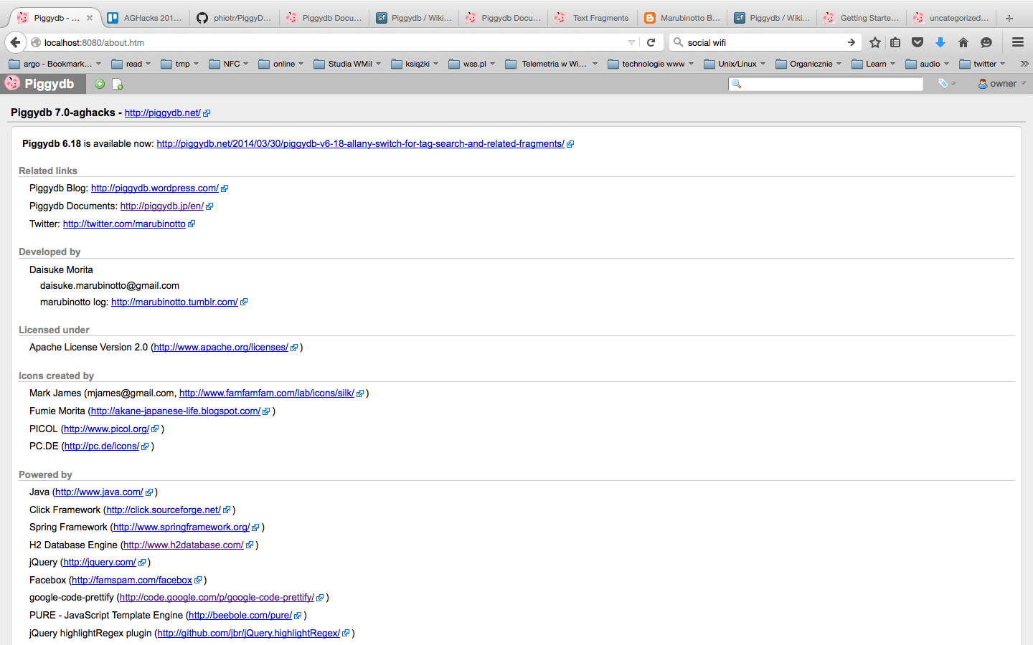Switch to the AGHacks 201... tab

click(145, 18)
